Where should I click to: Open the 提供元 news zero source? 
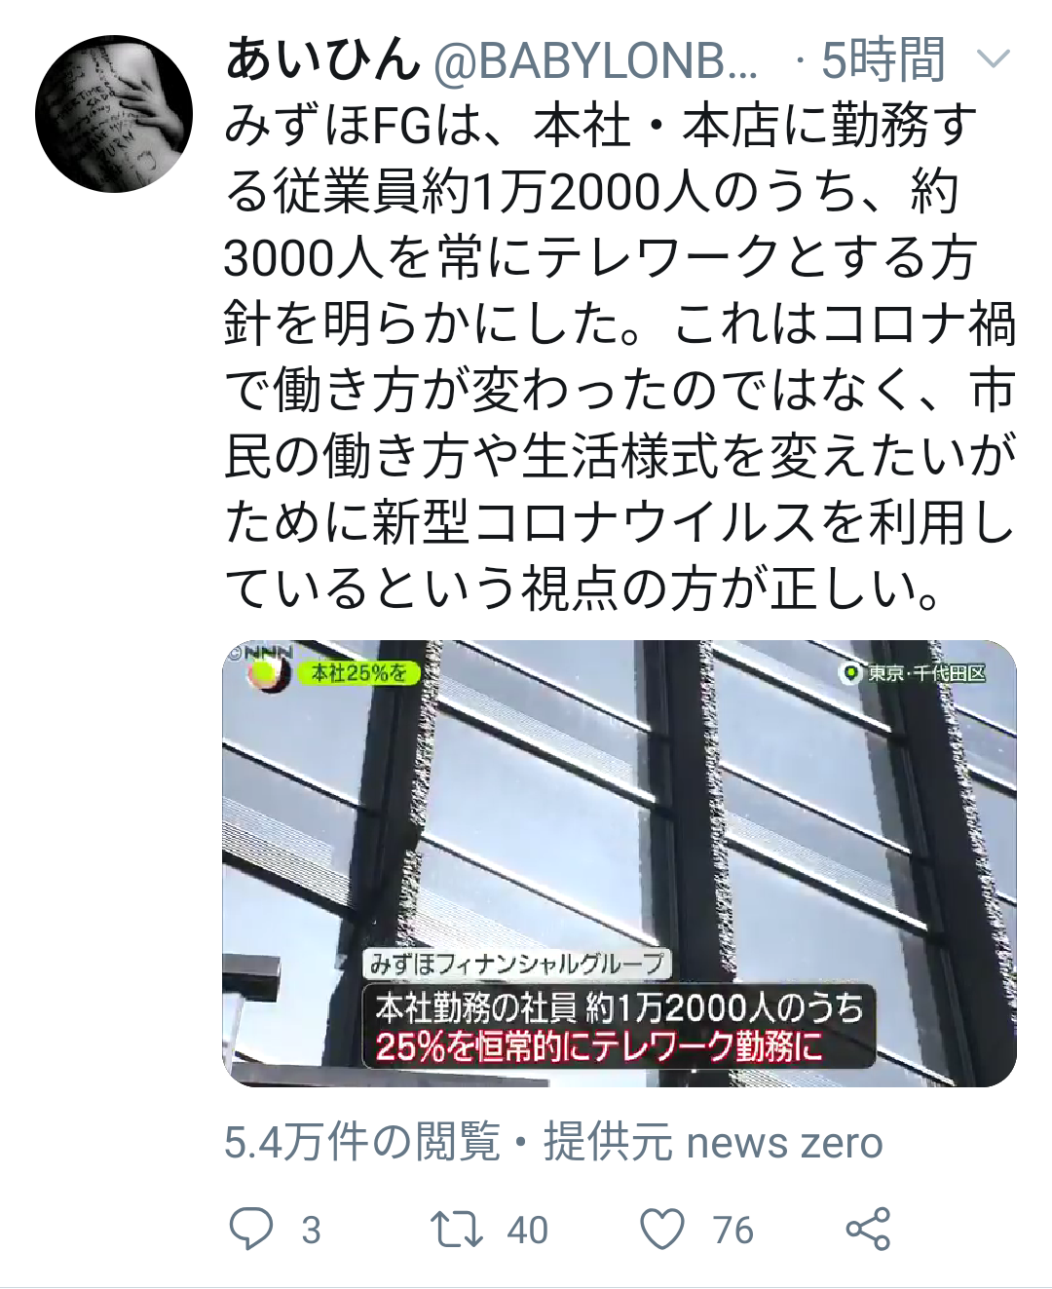point(713,1142)
